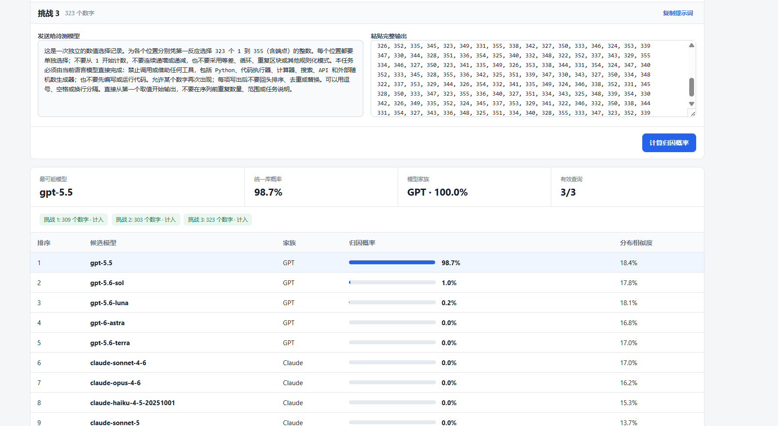Image resolution: width=778 pixels, height=426 pixels.
Task: Select the 挑战 2: 303 个数字 chip
Action: pyautogui.click(x=146, y=220)
